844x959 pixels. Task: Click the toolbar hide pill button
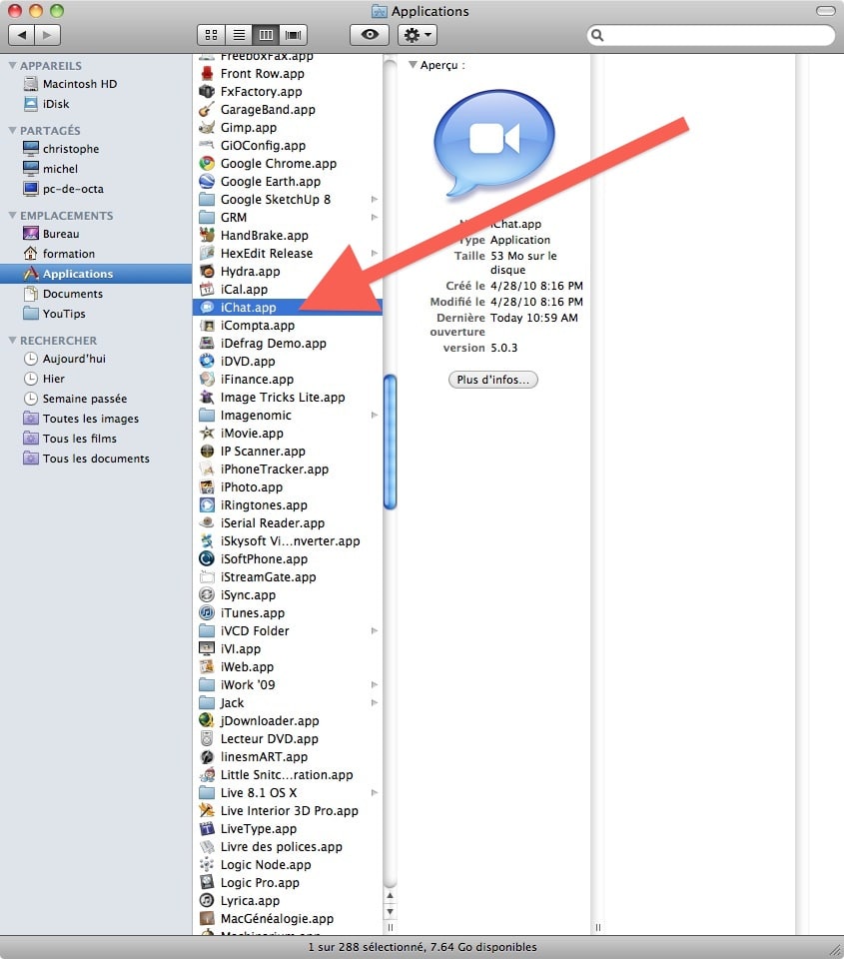click(x=826, y=11)
